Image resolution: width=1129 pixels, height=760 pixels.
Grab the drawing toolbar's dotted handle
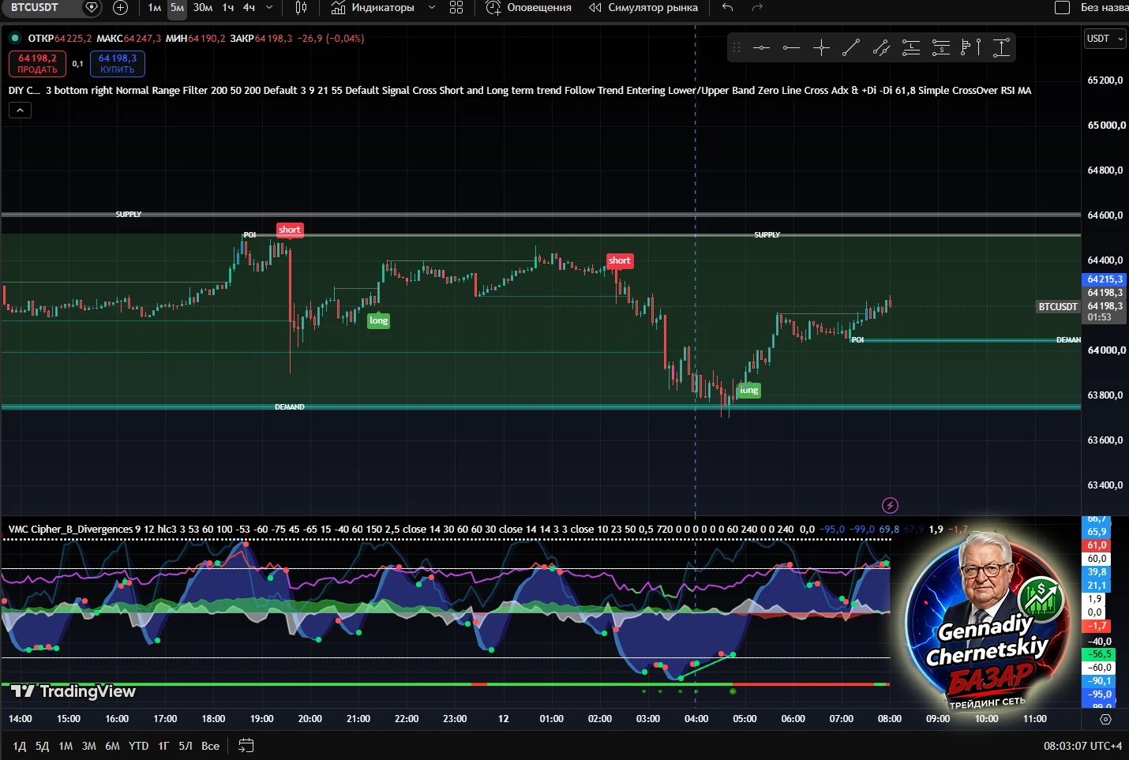coord(737,48)
